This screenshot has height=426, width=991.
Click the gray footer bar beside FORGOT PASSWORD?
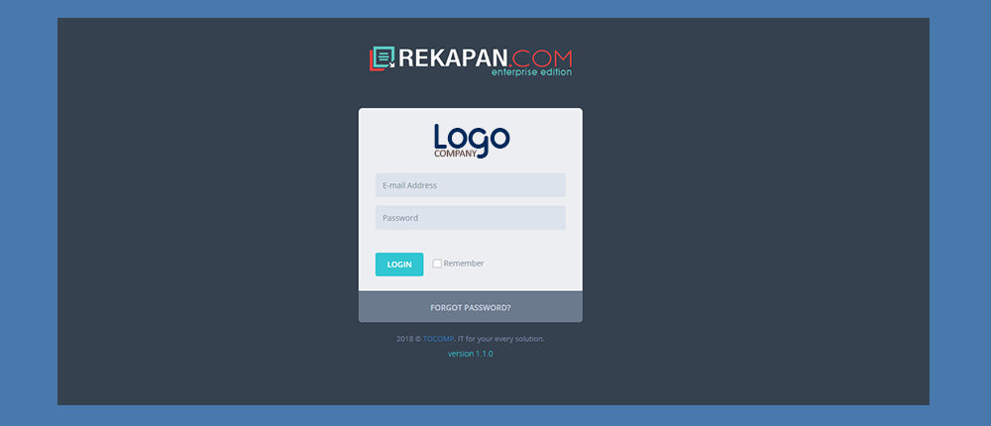coord(391,308)
